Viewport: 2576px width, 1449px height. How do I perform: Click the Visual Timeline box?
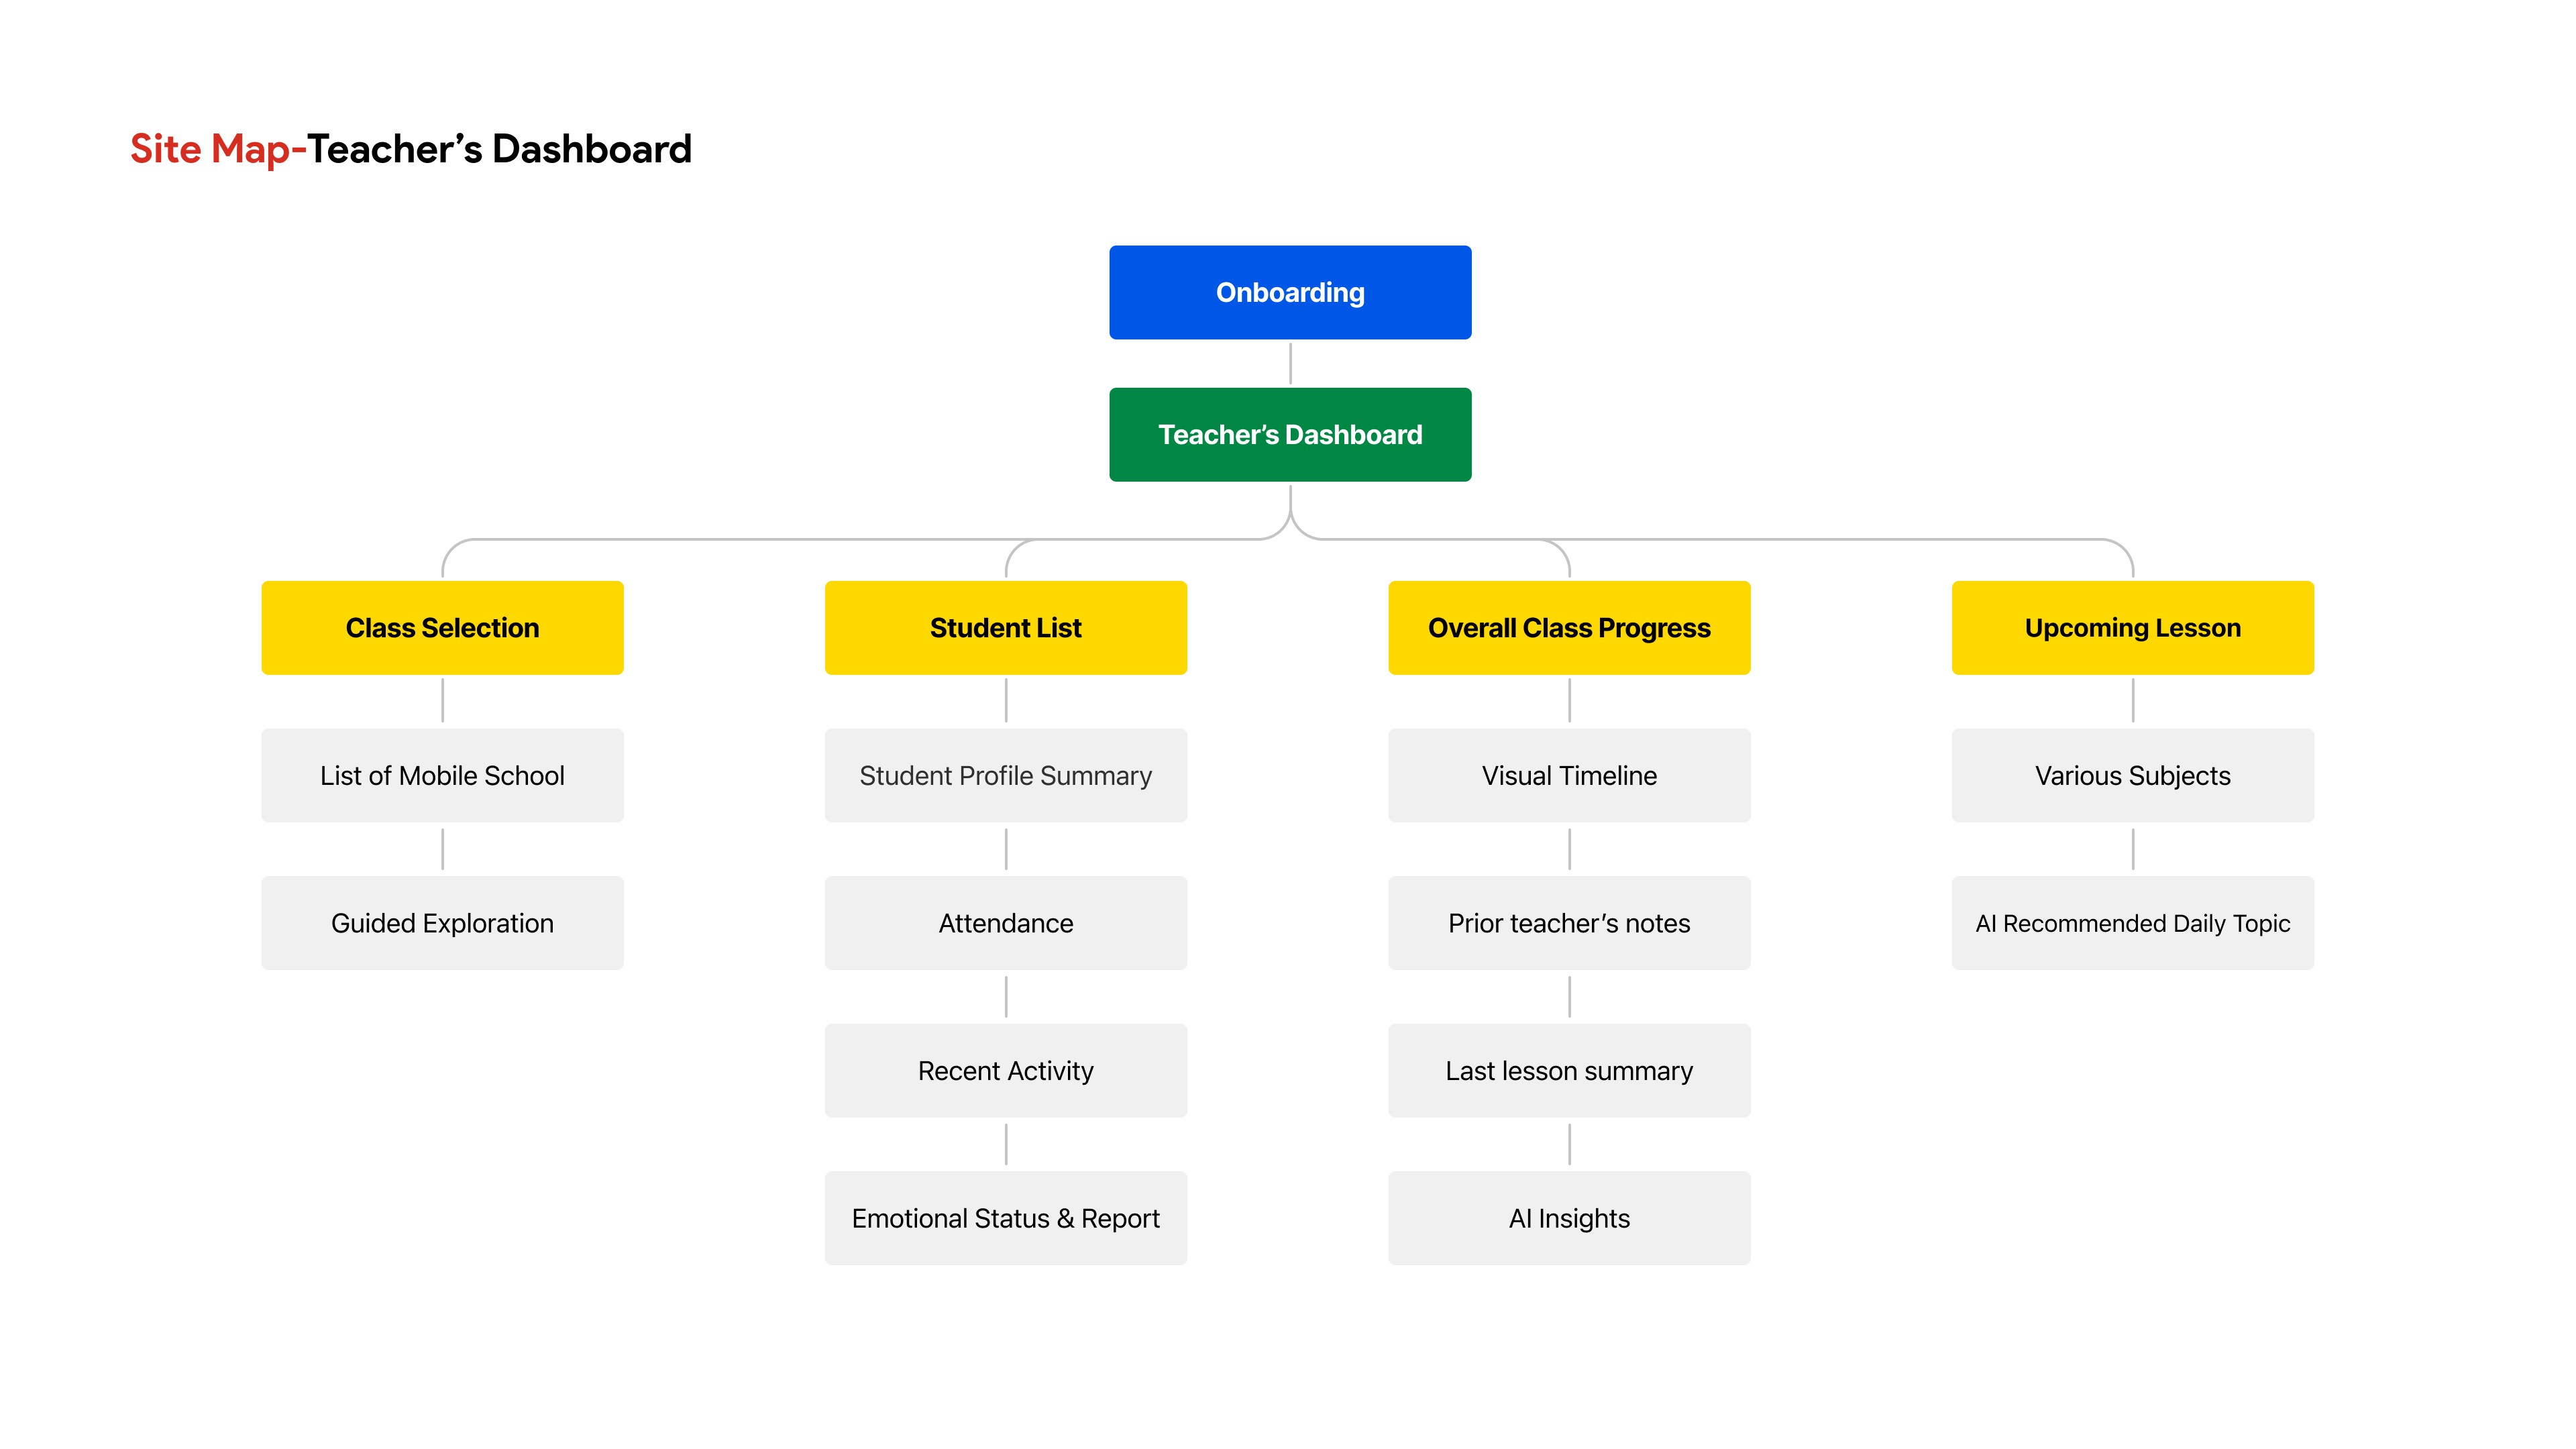[x=1569, y=775]
